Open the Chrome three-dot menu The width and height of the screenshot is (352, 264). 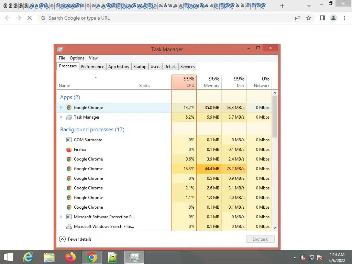(x=344, y=18)
